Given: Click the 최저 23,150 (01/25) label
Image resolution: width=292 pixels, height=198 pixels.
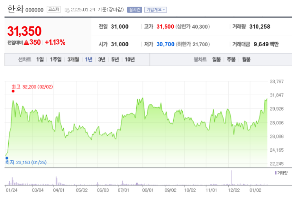Looking at the screenshot, I should coord(26,163).
